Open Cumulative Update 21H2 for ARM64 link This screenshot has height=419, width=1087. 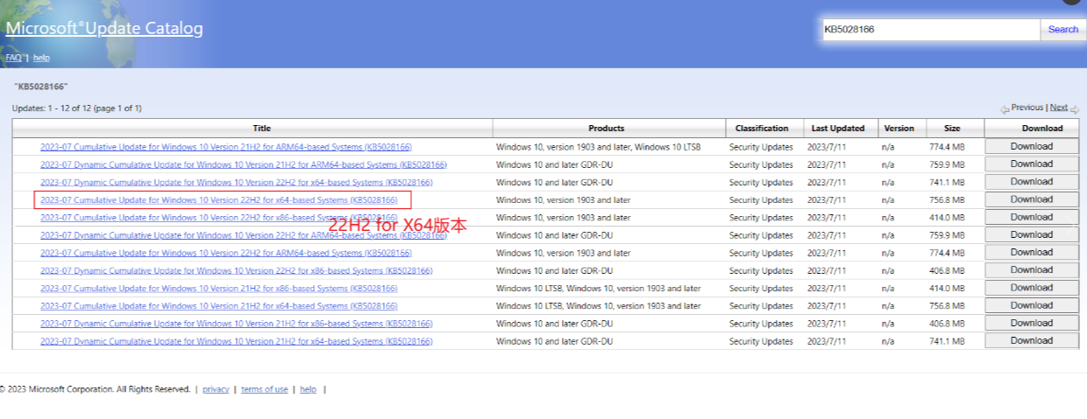(x=226, y=147)
